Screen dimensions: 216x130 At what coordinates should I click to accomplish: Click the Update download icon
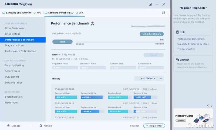coord(8,126)
